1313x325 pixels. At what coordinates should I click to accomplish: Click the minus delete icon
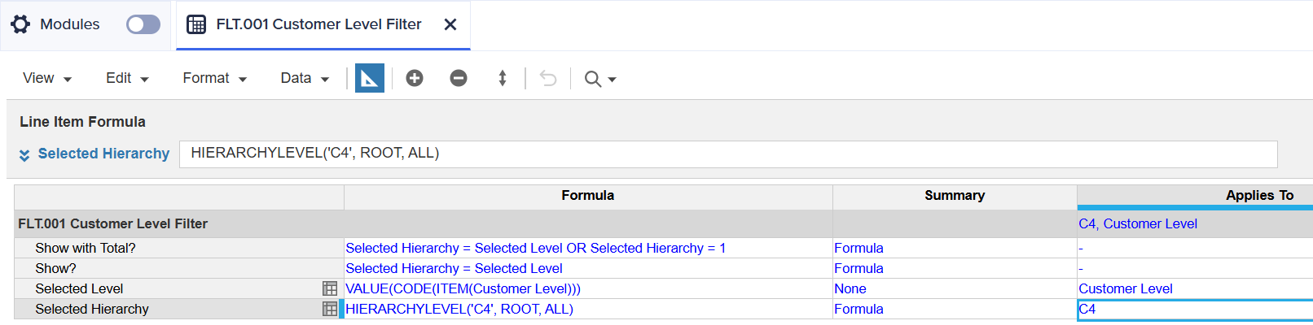coord(459,78)
